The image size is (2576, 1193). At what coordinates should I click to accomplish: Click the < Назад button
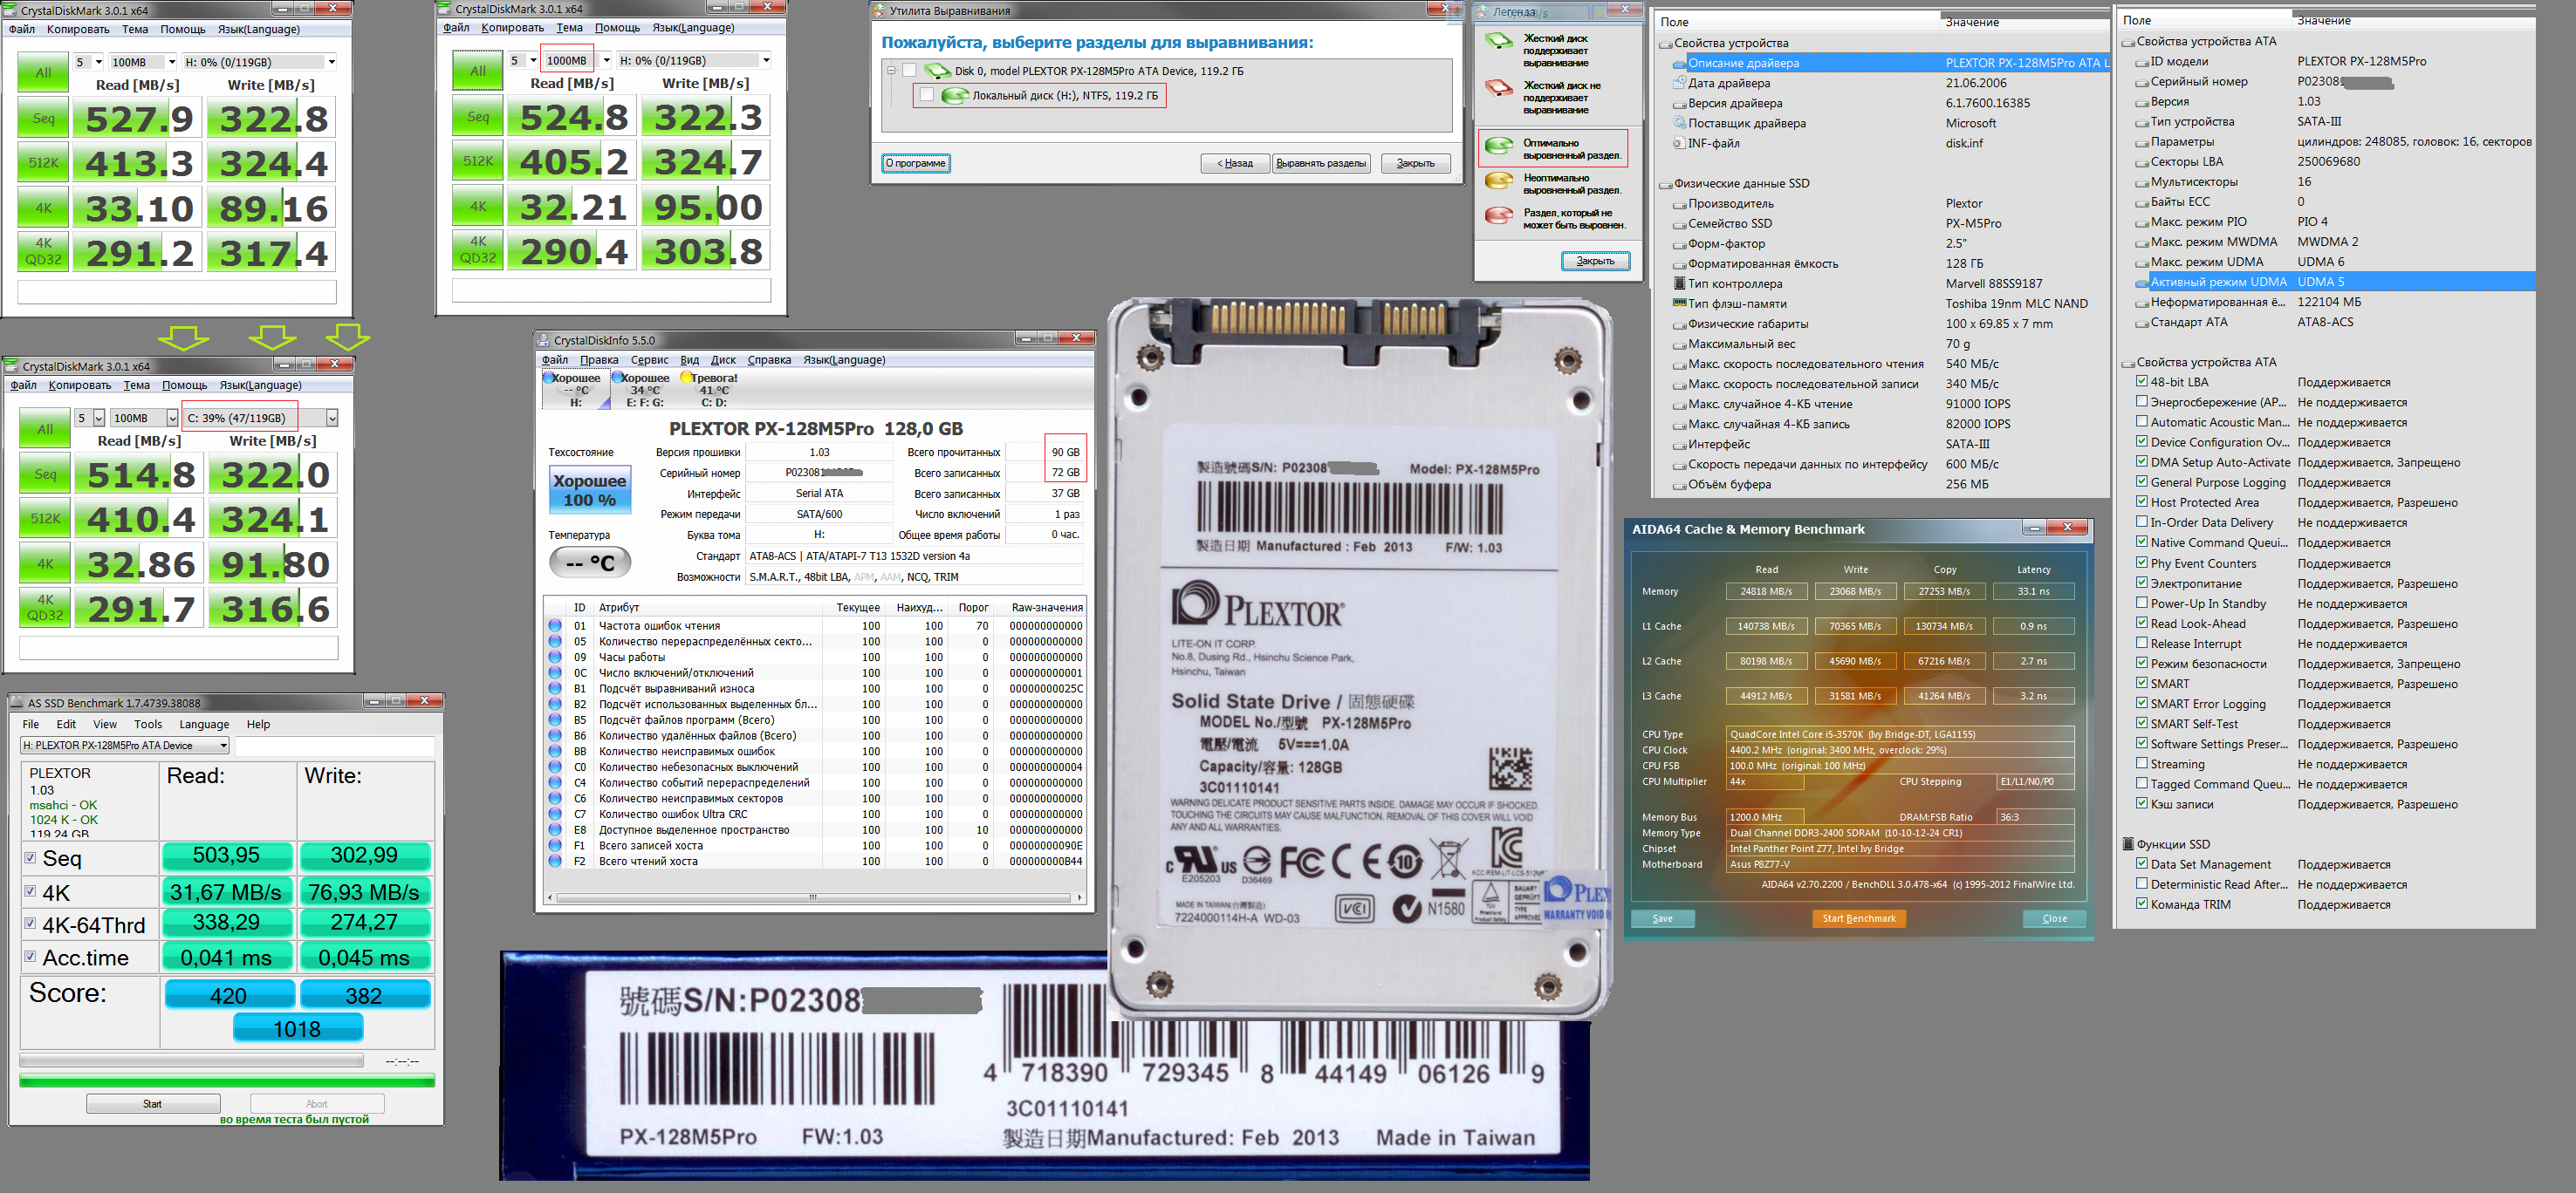pos(1235,164)
